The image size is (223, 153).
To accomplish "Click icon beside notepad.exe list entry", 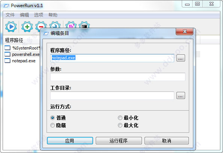I will (x=8, y=61).
